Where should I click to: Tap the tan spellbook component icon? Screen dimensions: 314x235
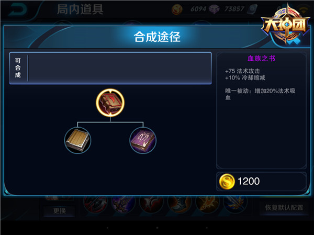(77, 140)
